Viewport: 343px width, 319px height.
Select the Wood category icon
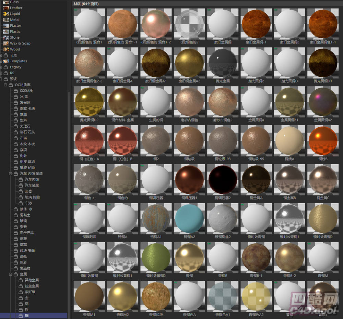5,49
